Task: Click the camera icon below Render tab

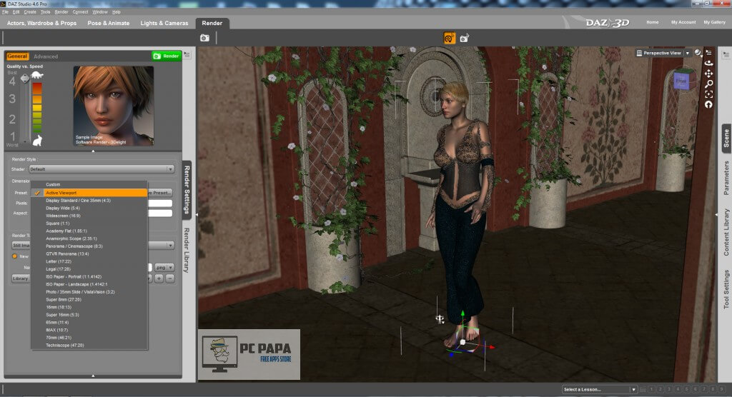Action: click(x=205, y=38)
